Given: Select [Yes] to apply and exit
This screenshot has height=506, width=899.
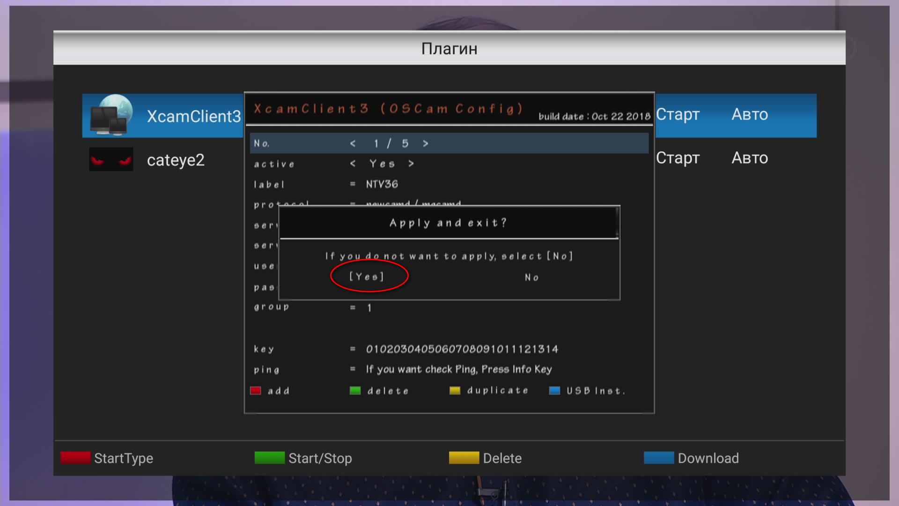Looking at the screenshot, I should [367, 277].
